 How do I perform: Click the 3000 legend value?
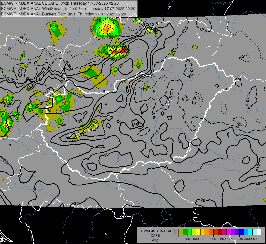coord(248,239)
